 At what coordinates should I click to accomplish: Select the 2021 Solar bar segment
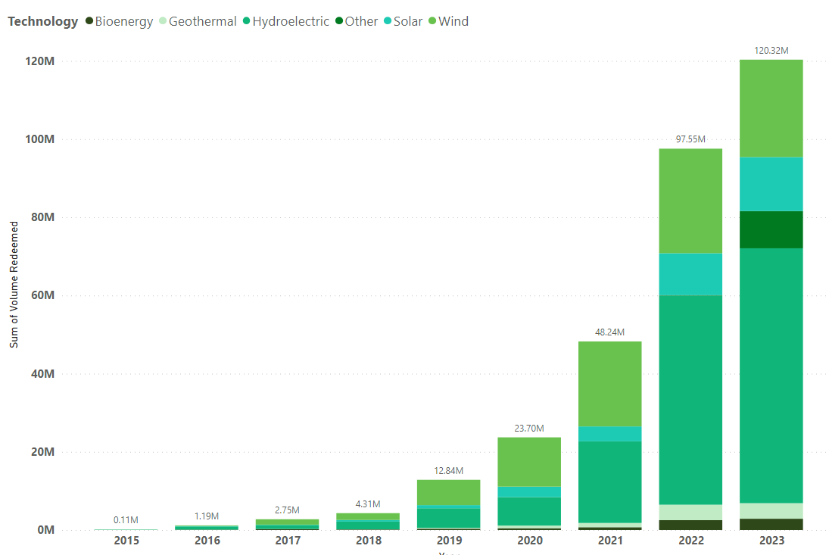click(609, 434)
